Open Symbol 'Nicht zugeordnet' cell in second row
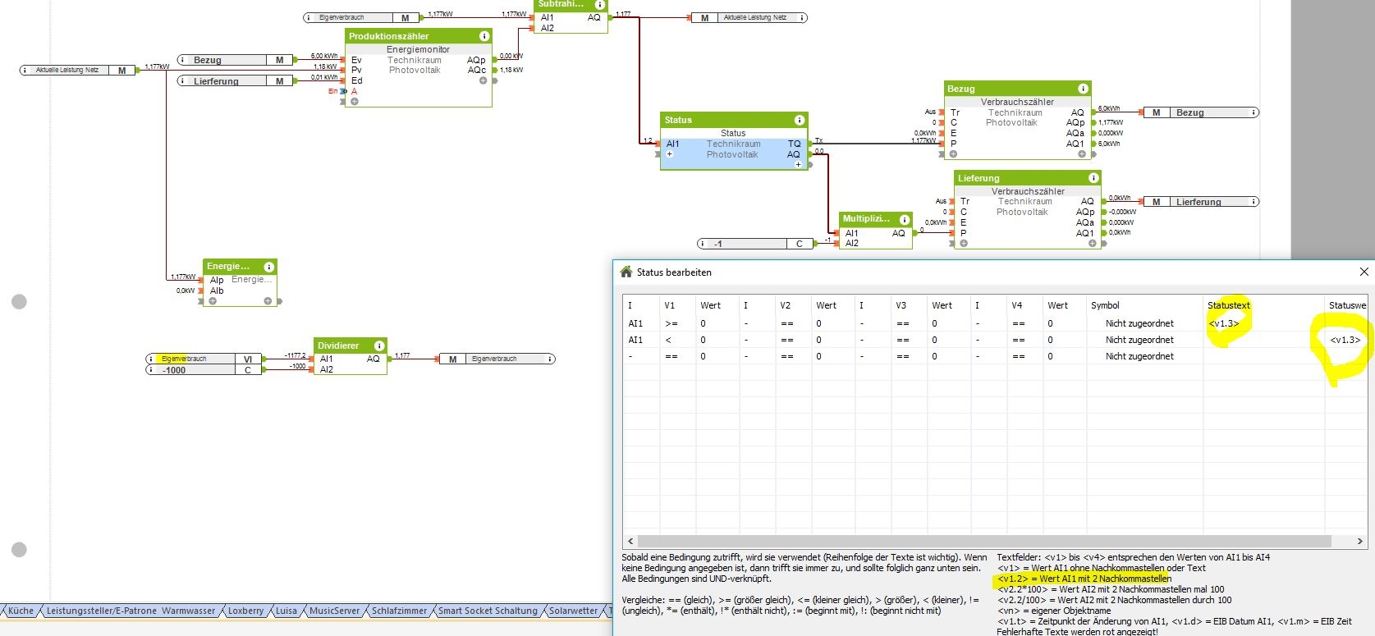The image size is (1375, 636). (x=1139, y=340)
